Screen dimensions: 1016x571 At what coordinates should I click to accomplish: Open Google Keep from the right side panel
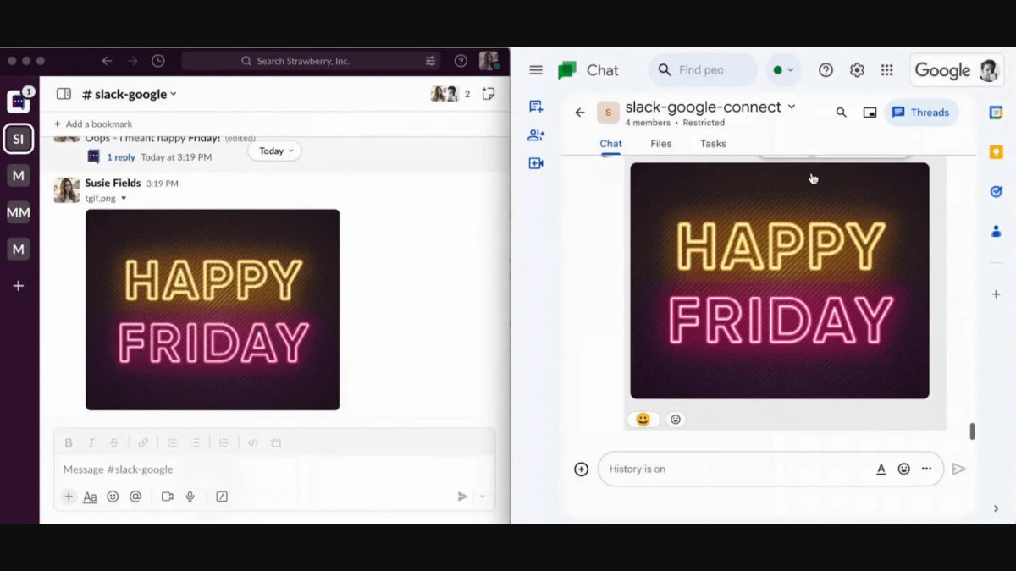(996, 151)
